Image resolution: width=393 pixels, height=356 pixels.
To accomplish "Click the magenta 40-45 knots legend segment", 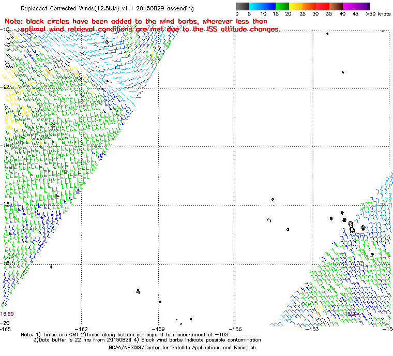I will pyautogui.click(x=350, y=6).
